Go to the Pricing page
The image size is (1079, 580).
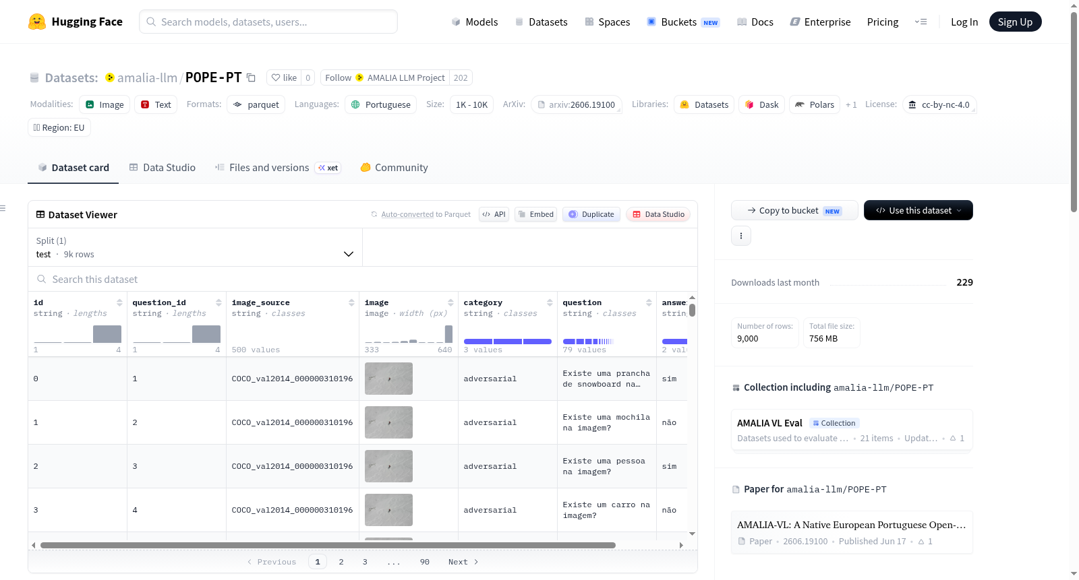click(x=883, y=22)
